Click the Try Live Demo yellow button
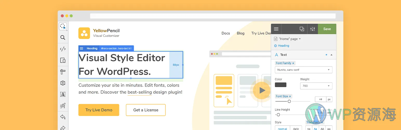This screenshot has height=130, width=401. (99, 110)
